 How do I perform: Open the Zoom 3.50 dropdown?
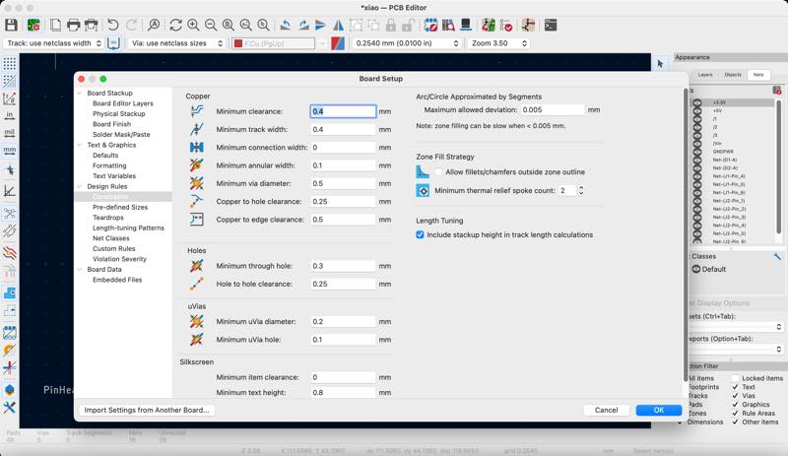[498, 43]
